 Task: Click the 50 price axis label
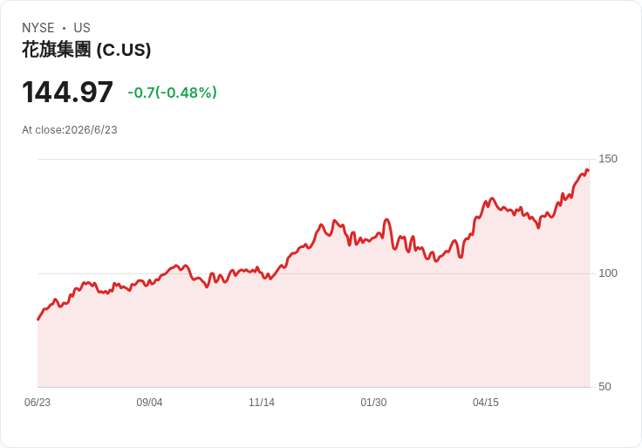(x=604, y=387)
